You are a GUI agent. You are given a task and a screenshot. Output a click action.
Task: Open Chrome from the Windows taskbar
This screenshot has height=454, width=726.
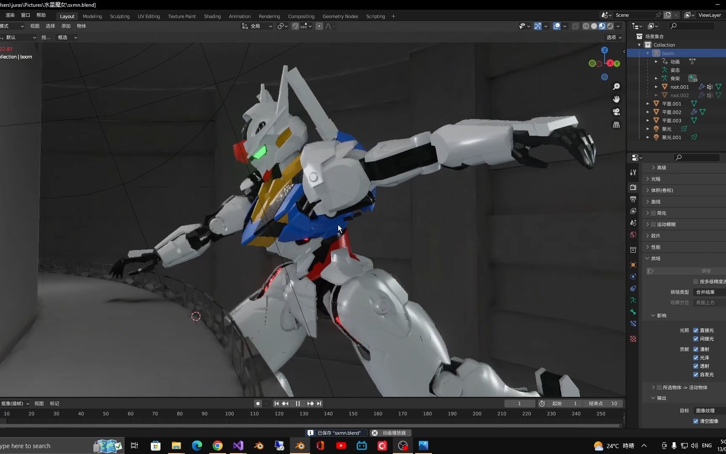pos(218,446)
